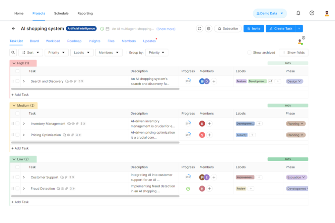This screenshot has width=335, height=223.
Task: Enable the Show archived checkbox
Action: 249,53
